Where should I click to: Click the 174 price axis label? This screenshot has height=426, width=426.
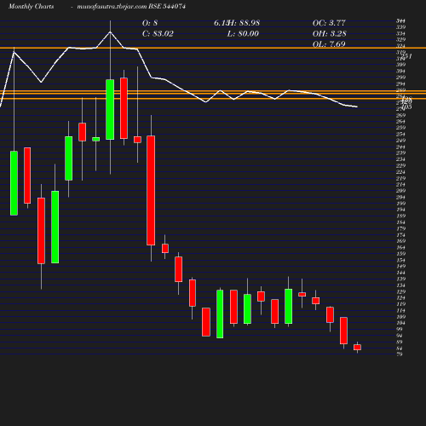pos(400,235)
